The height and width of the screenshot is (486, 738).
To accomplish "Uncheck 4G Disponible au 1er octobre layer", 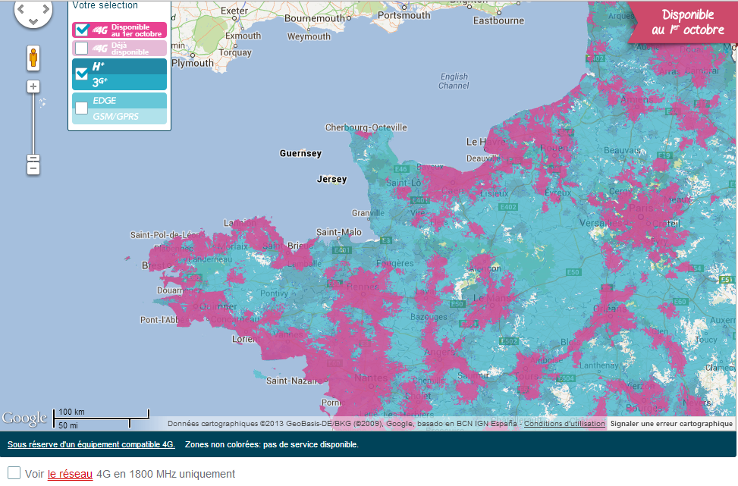I will (x=82, y=30).
